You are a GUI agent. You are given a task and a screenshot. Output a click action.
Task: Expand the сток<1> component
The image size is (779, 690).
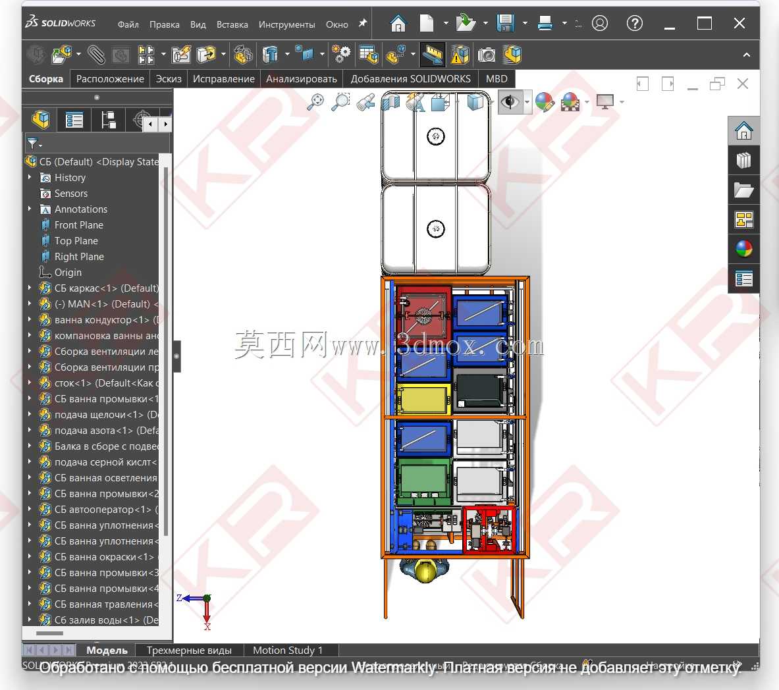coord(30,383)
